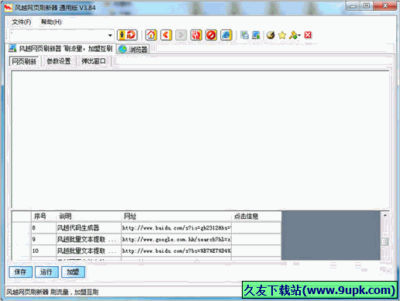The image size is (400, 301).
Task: Select the 网页刷新 sub-tab
Action: coord(24,61)
